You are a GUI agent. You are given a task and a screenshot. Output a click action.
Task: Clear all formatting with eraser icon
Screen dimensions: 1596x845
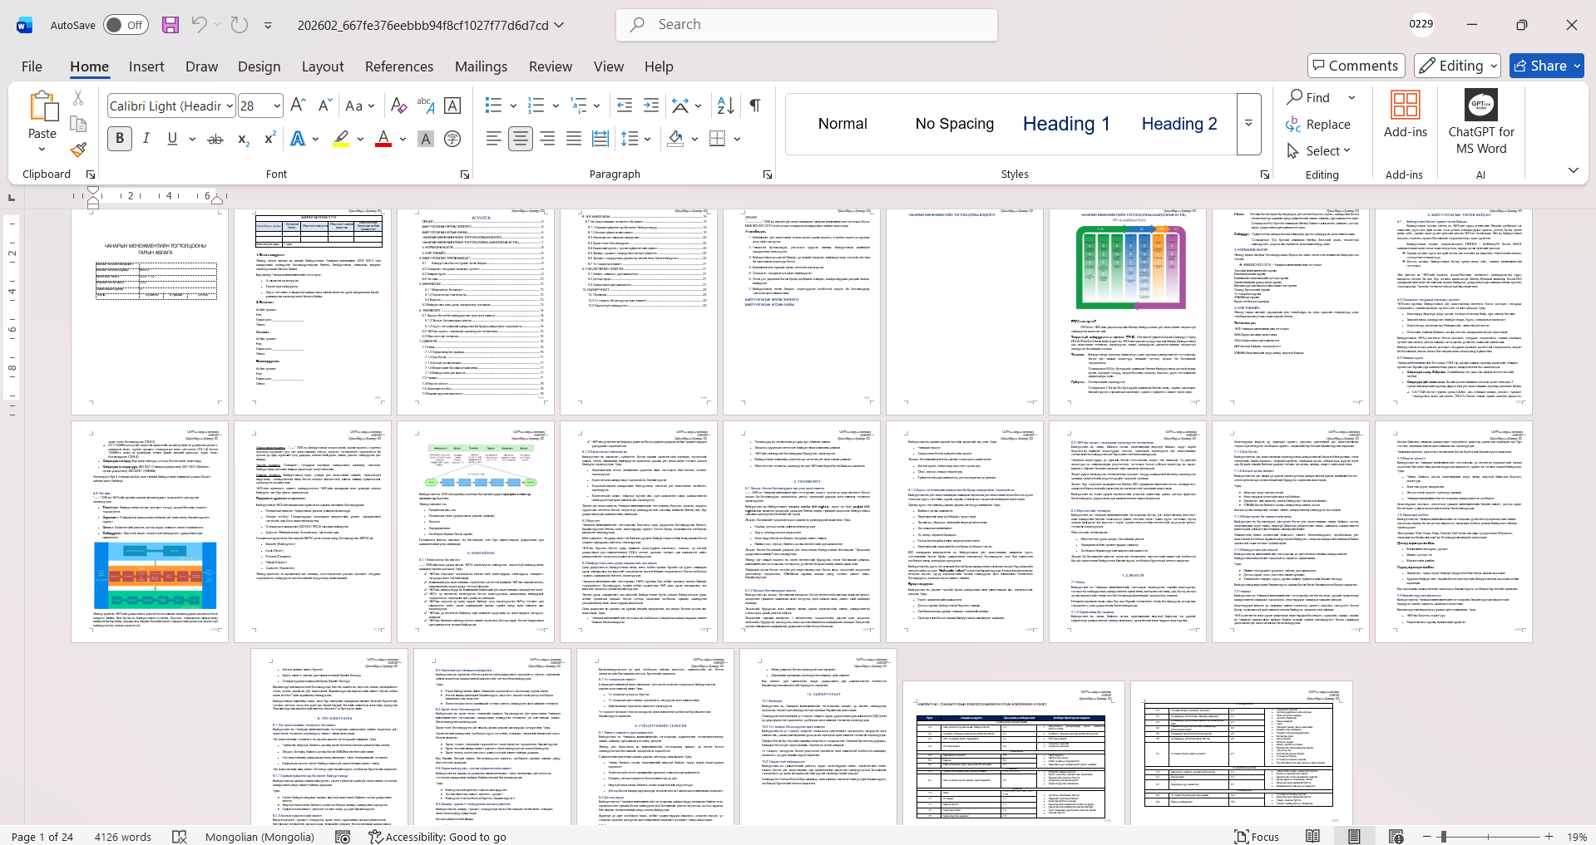398,106
